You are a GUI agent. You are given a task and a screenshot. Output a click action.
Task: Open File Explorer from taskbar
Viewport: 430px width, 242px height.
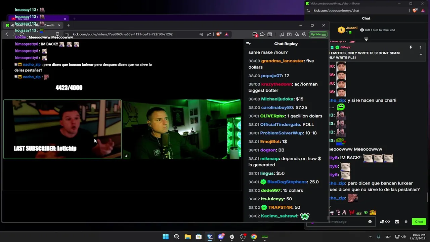coord(187,237)
